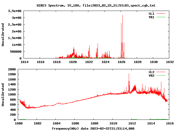Click the 2e+06 y-axis label

click(x=17, y=31)
